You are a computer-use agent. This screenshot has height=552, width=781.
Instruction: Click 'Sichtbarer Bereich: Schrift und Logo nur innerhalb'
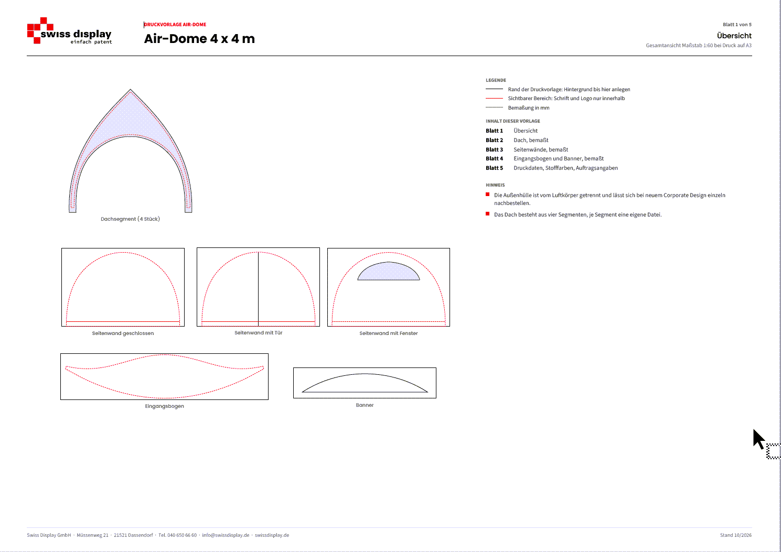click(566, 99)
